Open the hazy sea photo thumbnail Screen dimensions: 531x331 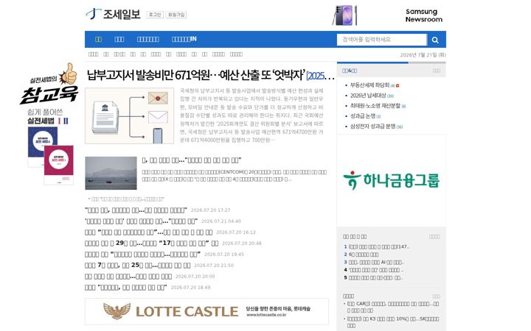(111, 173)
